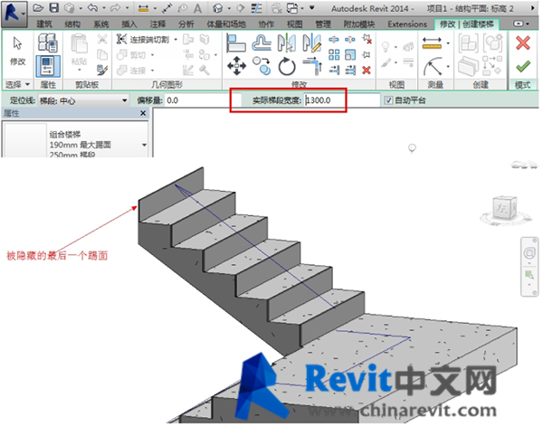Open the 系统 ribbon tab

click(101, 24)
